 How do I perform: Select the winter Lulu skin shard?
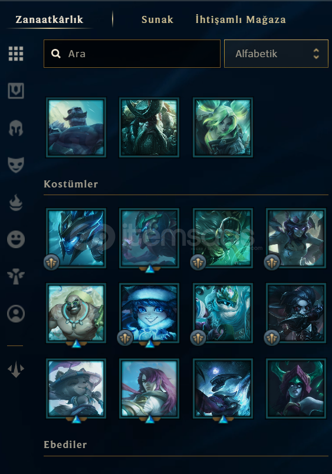[x=149, y=313]
